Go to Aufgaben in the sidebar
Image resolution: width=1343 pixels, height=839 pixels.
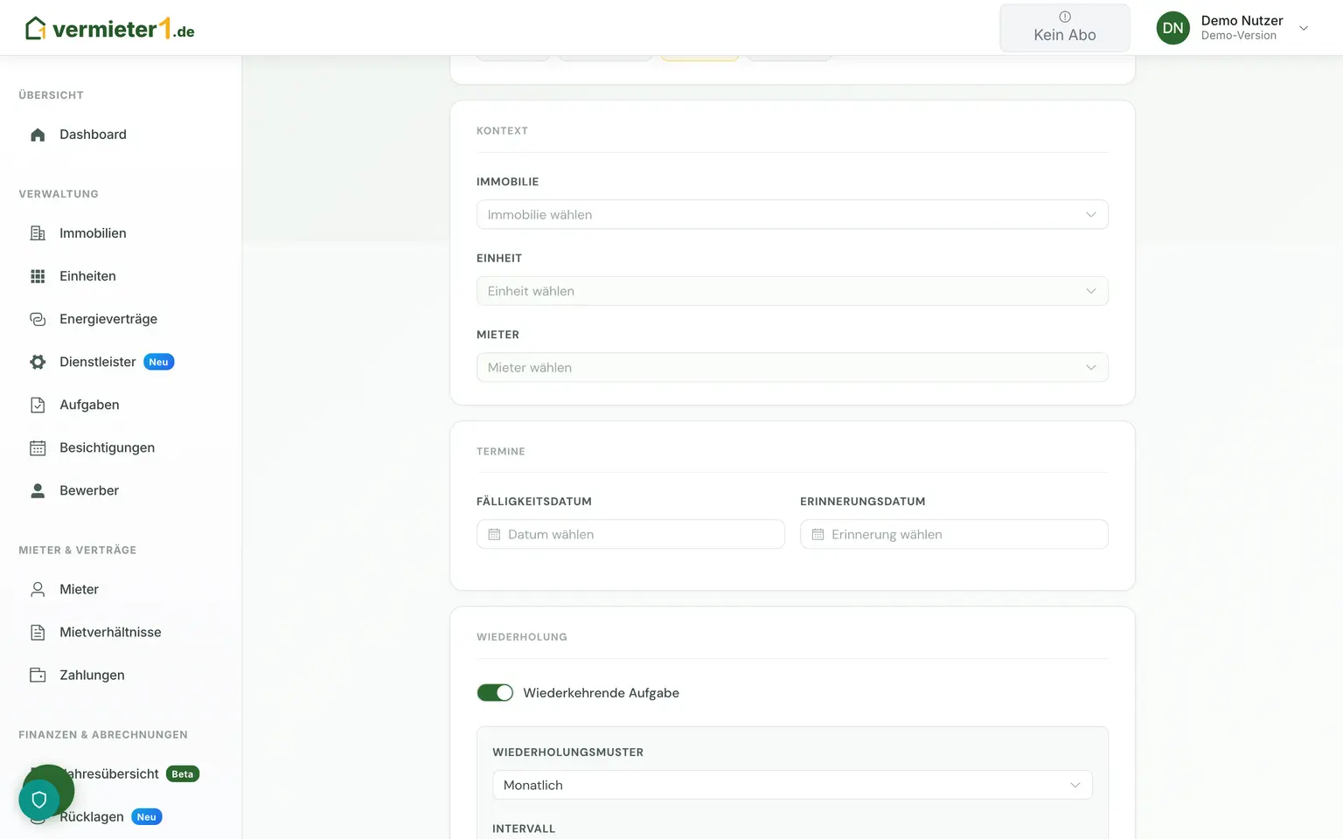(89, 405)
